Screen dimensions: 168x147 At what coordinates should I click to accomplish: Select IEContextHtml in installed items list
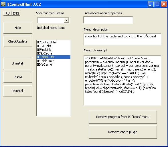[53, 42]
